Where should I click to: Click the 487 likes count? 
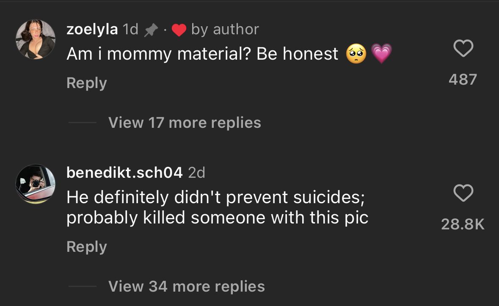pyautogui.click(x=463, y=79)
